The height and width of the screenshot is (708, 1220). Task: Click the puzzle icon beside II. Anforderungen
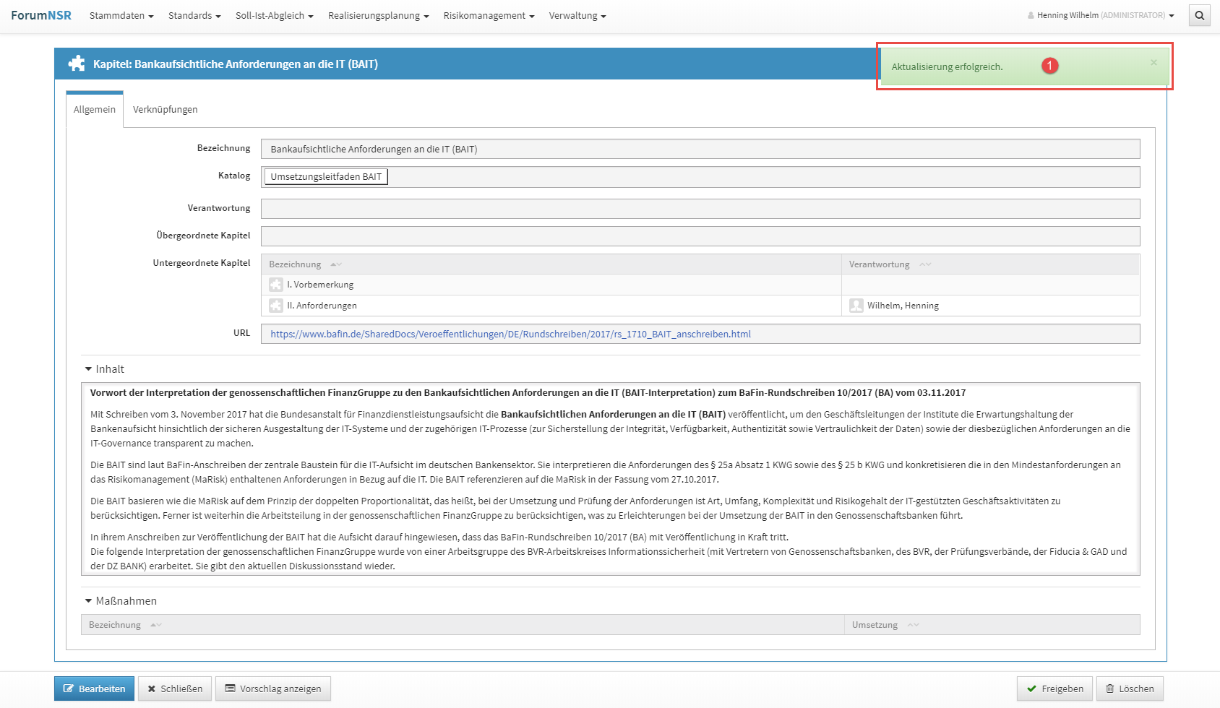[x=275, y=306]
